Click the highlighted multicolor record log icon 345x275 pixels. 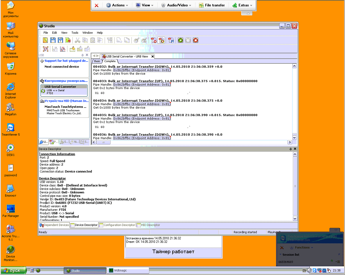pos(161,40)
